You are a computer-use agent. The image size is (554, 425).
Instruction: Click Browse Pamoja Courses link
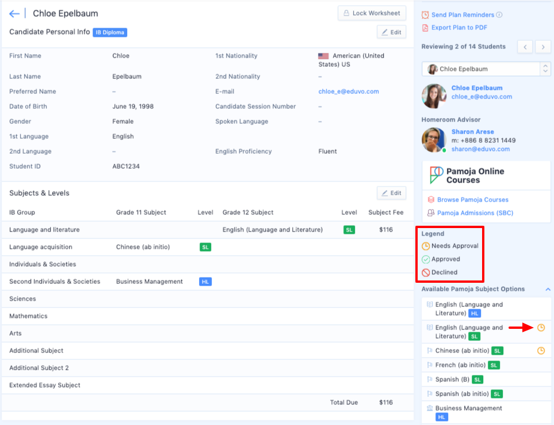(x=472, y=200)
